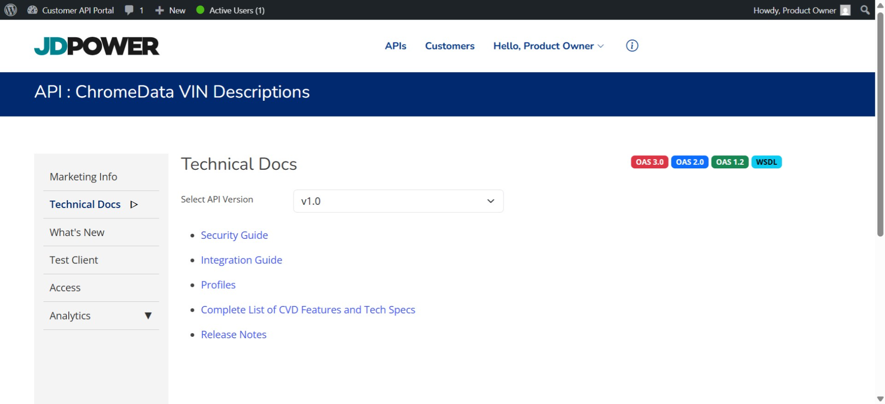Click the circled info icon
Screen dimensions: 885x404
(x=632, y=46)
